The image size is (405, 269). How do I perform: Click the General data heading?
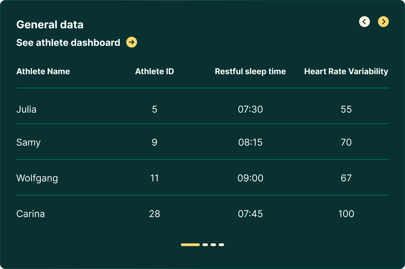pyautogui.click(x=50, y=24)
